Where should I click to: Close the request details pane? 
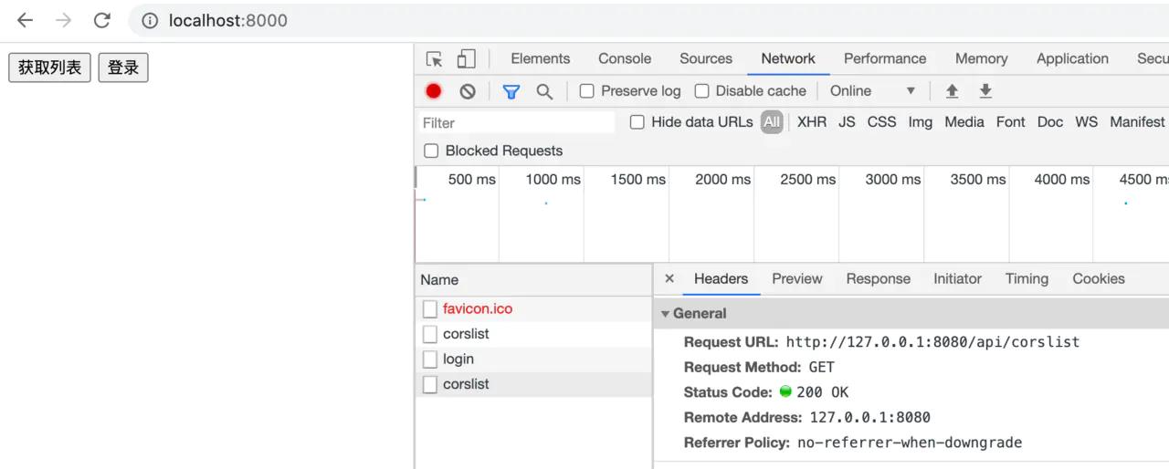pyautogui.click(x=669, y=279)
